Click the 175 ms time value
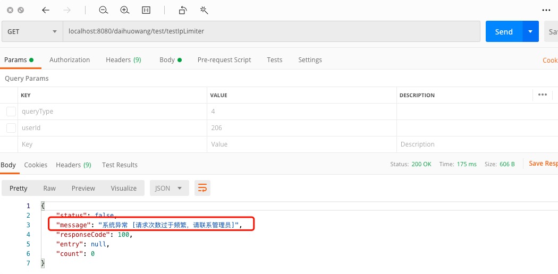This screenshot has height=274, width=558. tap(467, 164)
